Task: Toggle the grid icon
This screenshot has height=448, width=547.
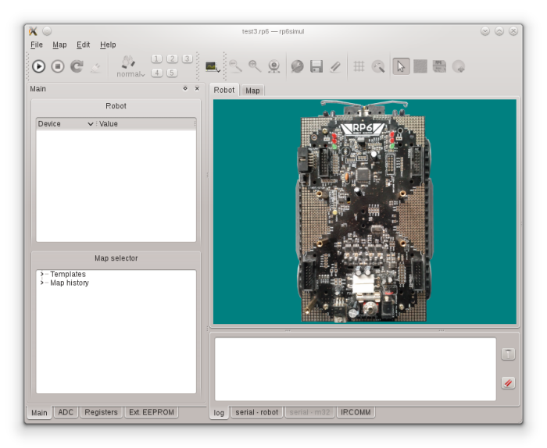Action: coord(359,66)
